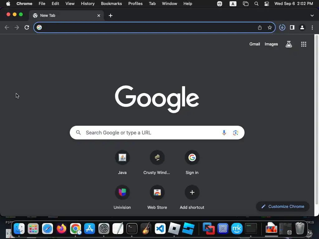The width and height of the screenshot is (319, 239).
Task: Open the Univision shortcut
Action: click(x=122, y=197)
